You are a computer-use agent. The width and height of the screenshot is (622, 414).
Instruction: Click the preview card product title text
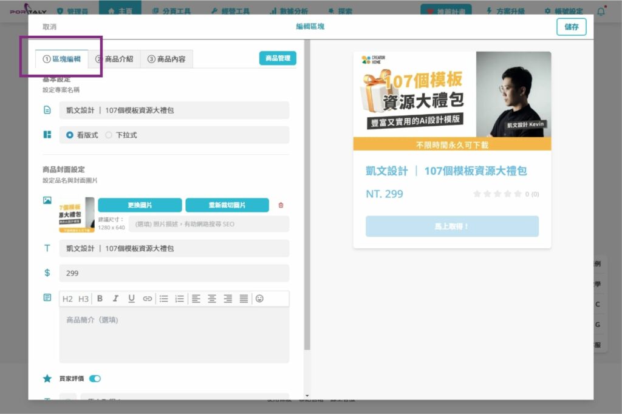pos(446,171)
